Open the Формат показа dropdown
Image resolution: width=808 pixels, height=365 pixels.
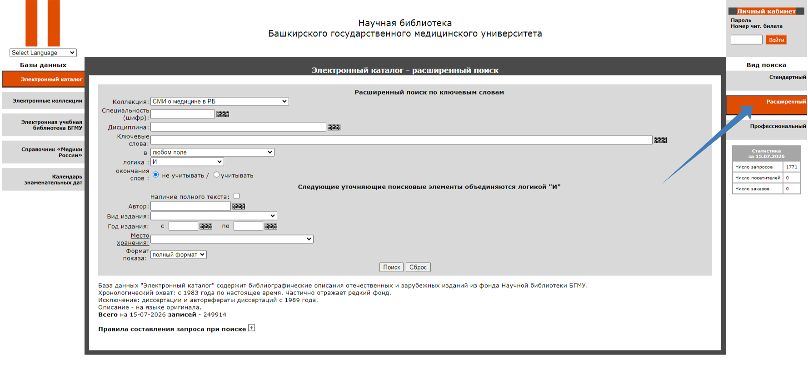click(x=179, y=255)
